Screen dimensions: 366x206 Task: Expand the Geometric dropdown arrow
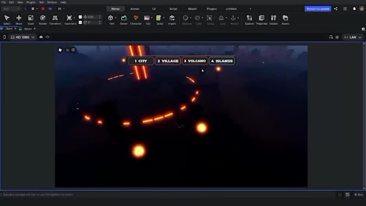coord(74,18)
